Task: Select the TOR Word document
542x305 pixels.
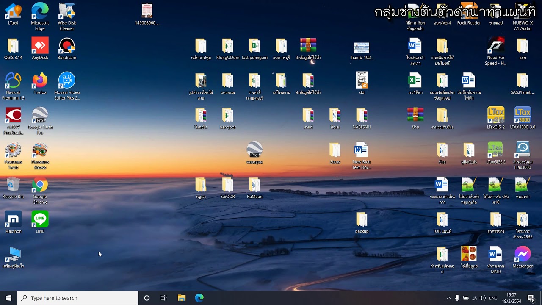Action: point(442,222)
